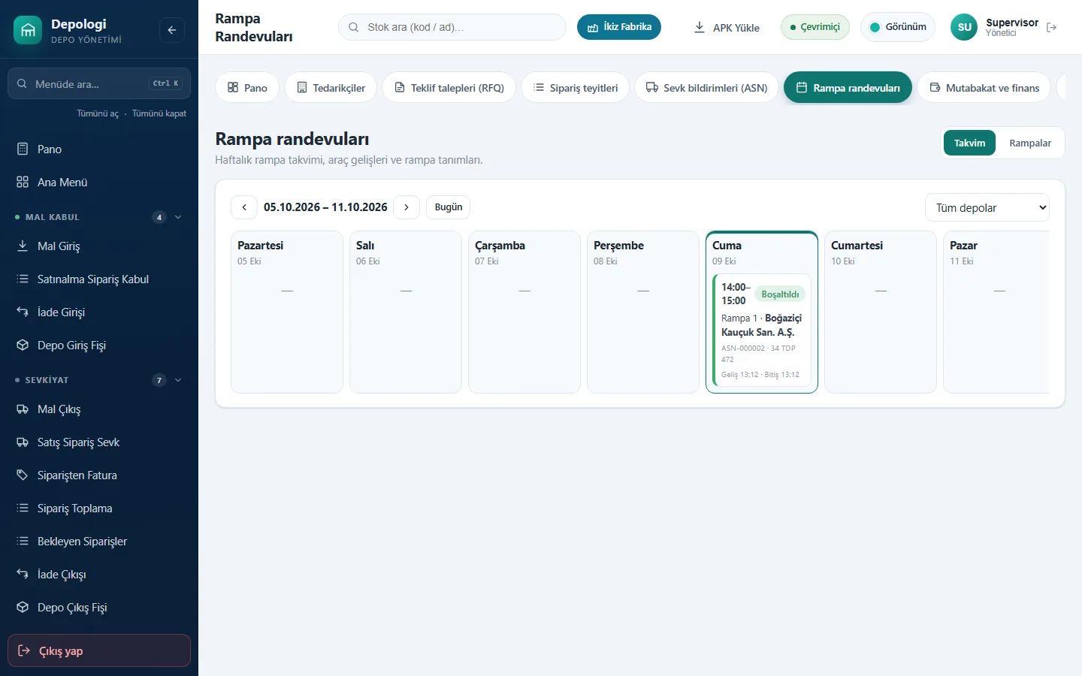Toggle the Görünüm appearance button
1082x676 pixels.
click(898, 27)
